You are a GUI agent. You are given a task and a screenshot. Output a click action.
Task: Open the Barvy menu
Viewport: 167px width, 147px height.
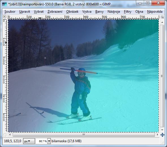click(99, 12)
